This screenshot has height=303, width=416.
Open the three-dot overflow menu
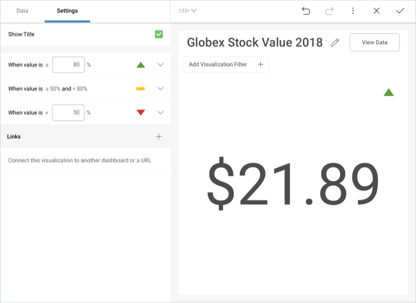(x=353, y=11)
